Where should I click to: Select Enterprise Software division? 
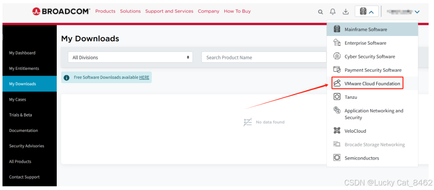(x=372, y=43)
